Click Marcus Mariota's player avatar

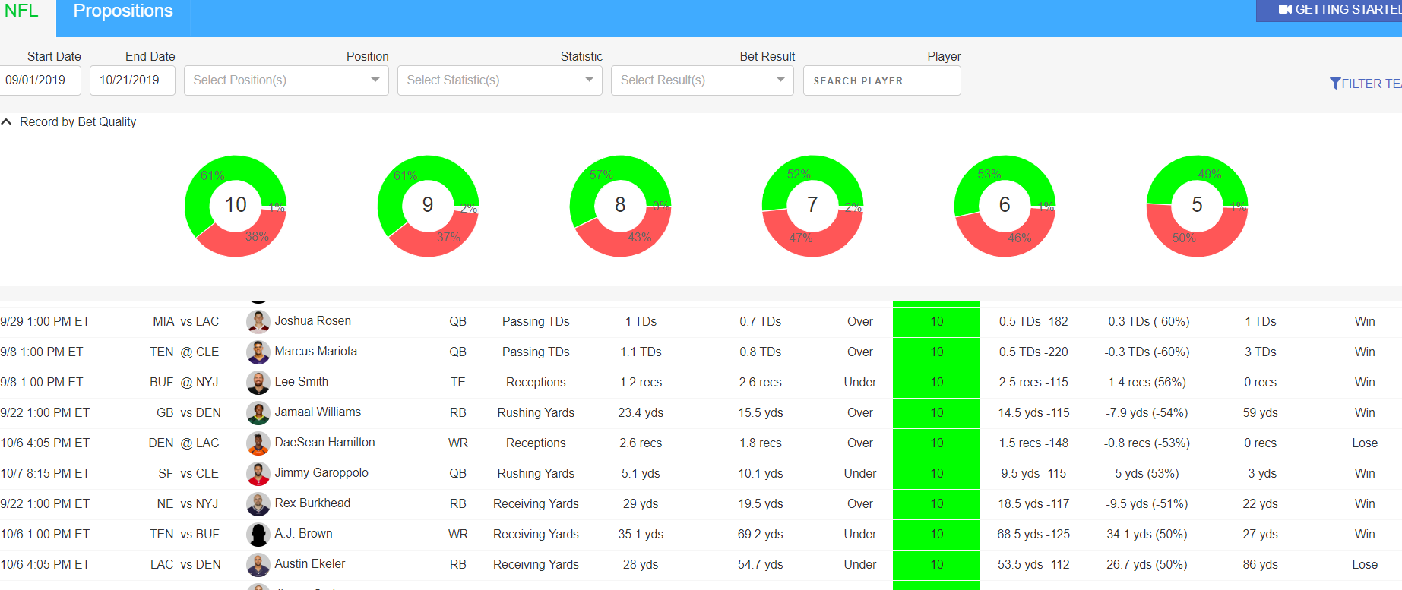click(258, 352)
